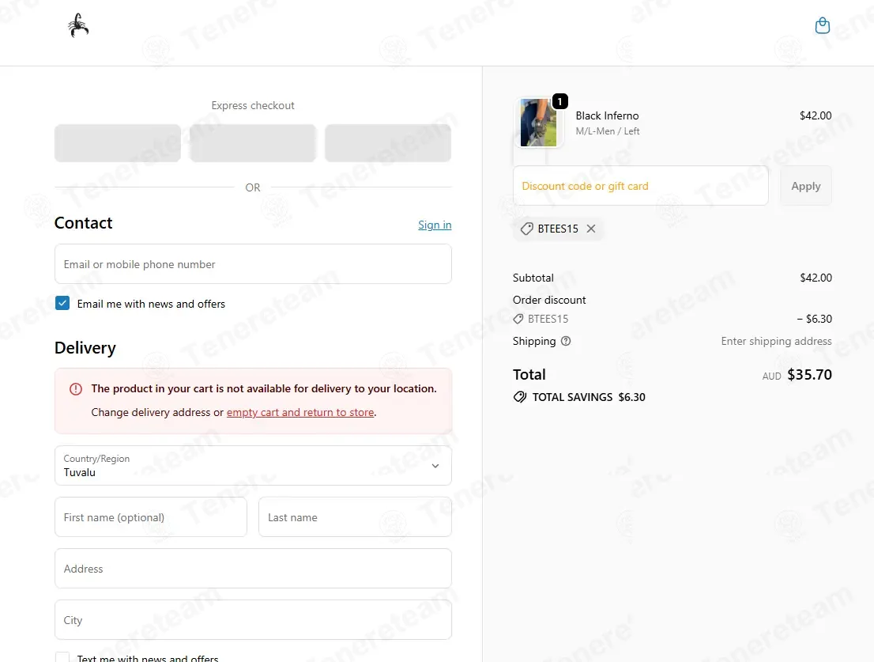Viewport: 874px width, 662px height.
Task: Click the middle Express checkout button
Action: [x=253, y=143]
